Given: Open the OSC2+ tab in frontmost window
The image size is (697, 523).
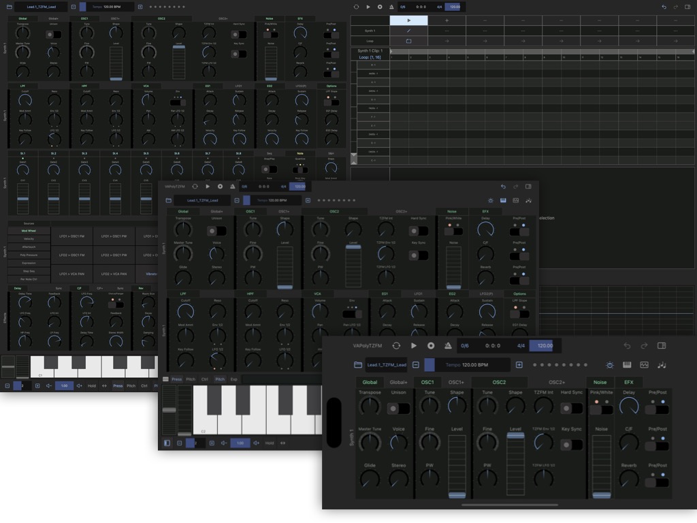Looking at the screenshot, I should (x=557, y=382).
